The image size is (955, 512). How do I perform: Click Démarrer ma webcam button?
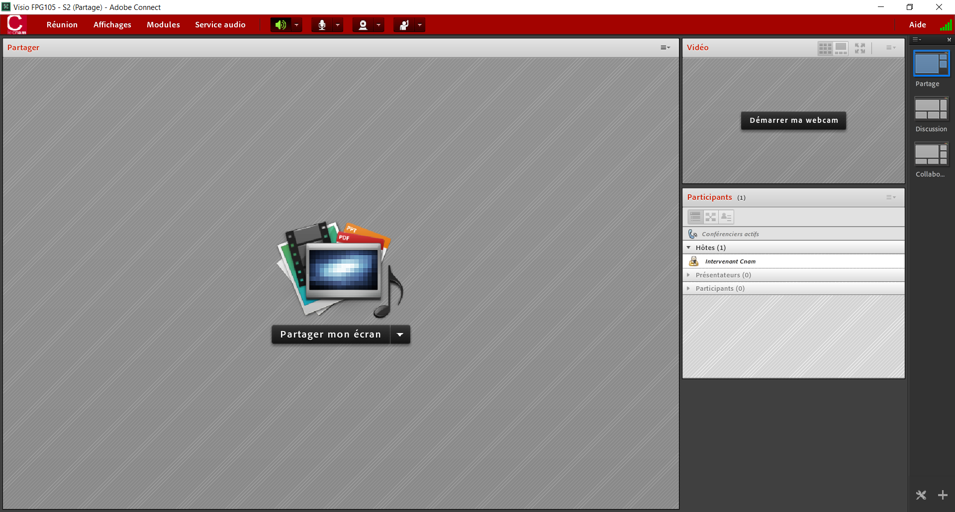pos(794,120)
